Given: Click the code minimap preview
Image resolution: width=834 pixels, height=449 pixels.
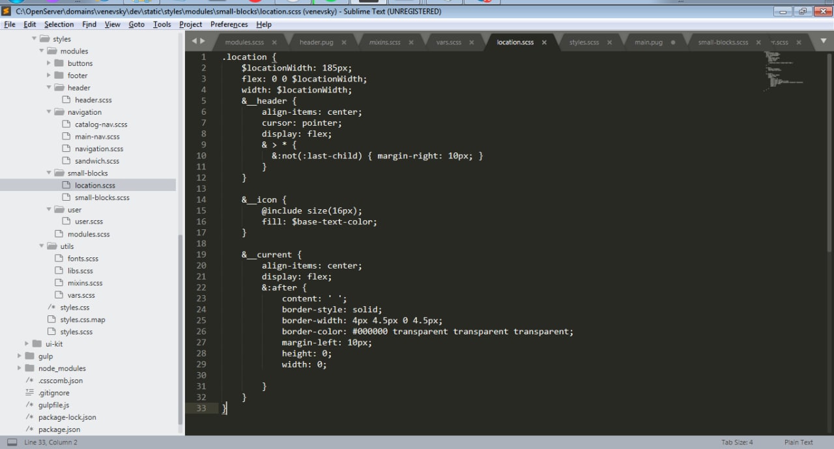Looking at the screenshot, I should [785, 70].
